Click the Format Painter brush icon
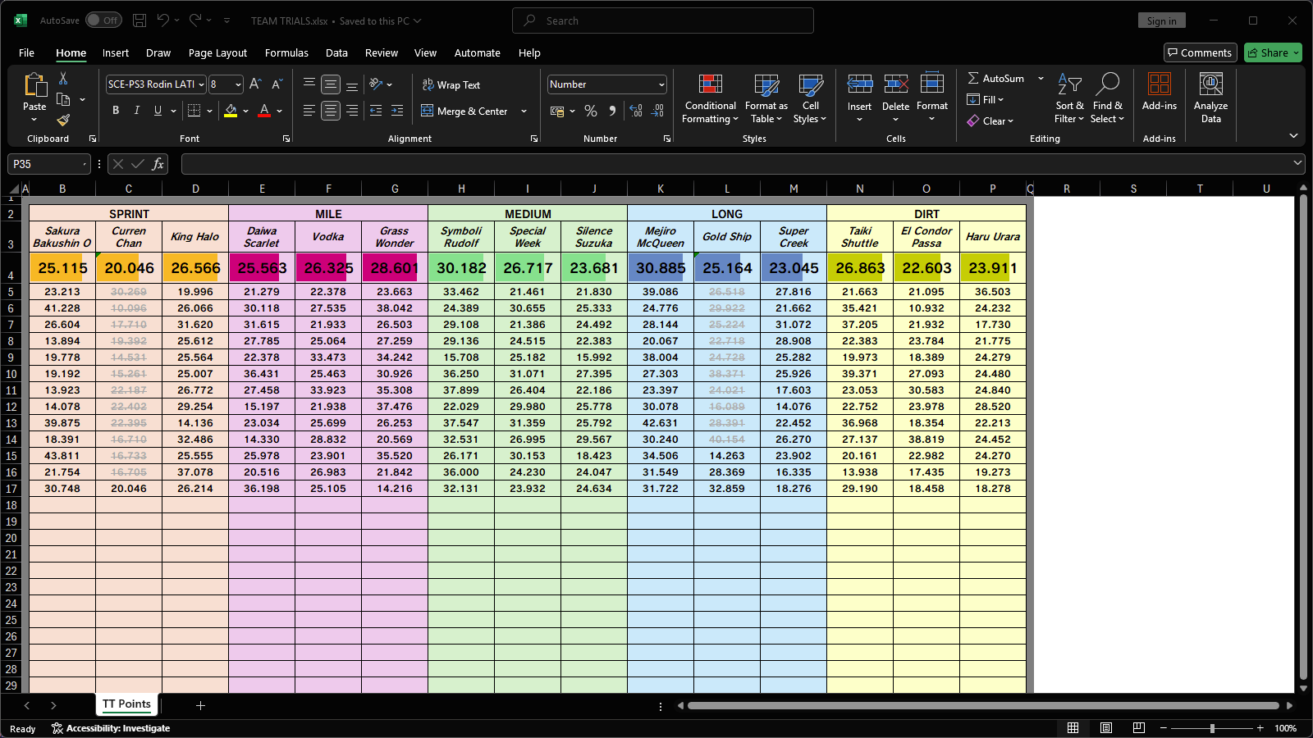The height and width of the screenshot is (738, 1313). (63, 120)
